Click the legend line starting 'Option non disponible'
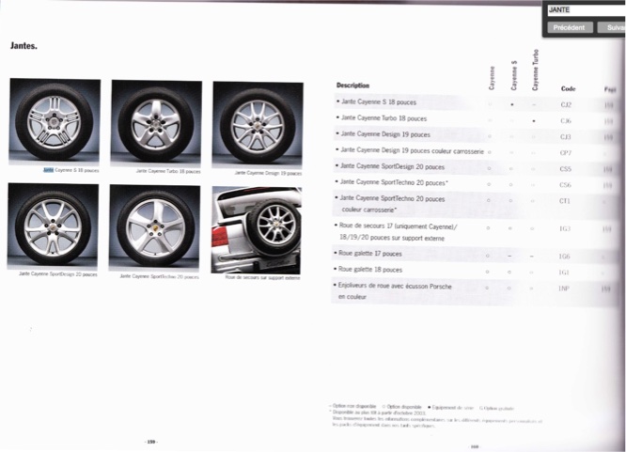 pos(421,407)
